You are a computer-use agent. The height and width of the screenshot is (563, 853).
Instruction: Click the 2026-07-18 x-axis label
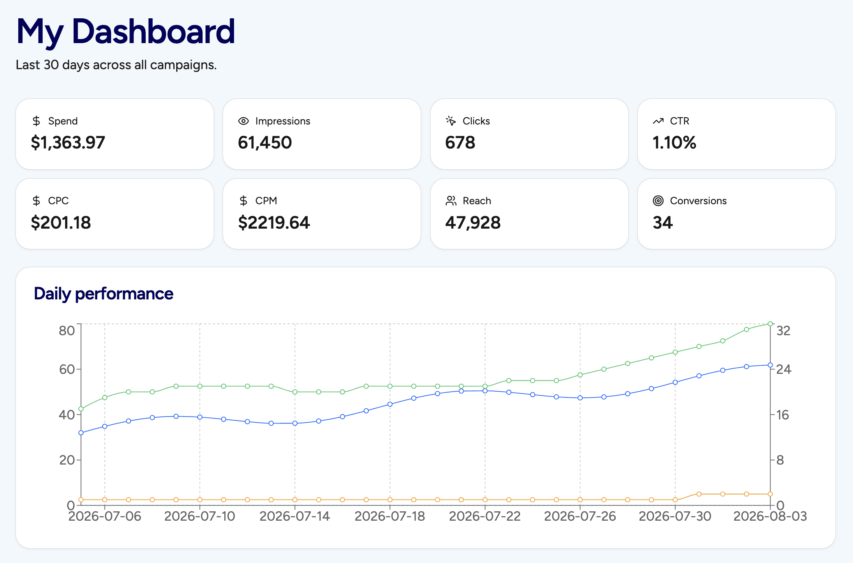[x=390, y=517]
